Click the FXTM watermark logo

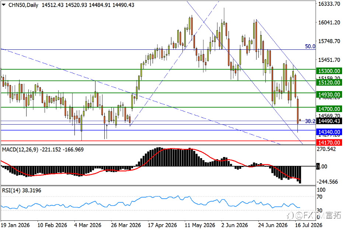coord(314,215)
